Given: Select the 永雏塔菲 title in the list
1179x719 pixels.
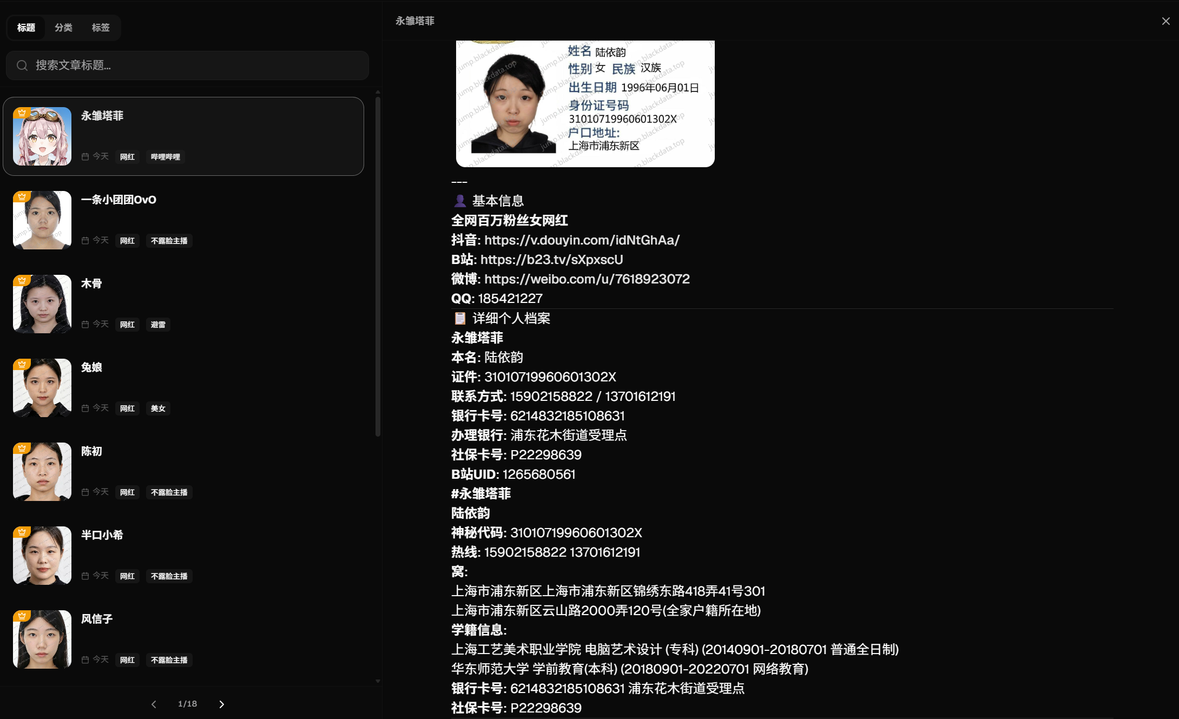Looking at the screenshot, I should [102, 116].
